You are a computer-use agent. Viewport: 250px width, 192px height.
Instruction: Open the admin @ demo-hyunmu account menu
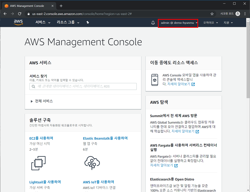[x=179, y=23]
